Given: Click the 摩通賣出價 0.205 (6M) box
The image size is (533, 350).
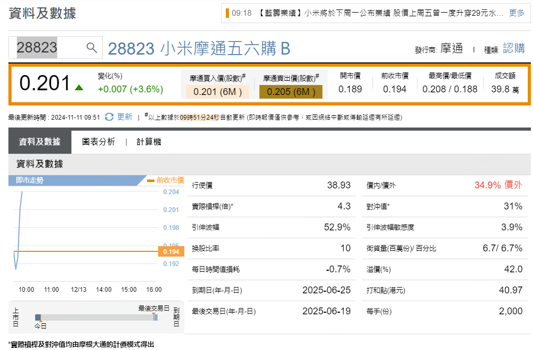Looking at the screenshot, I should pos(291,92).
